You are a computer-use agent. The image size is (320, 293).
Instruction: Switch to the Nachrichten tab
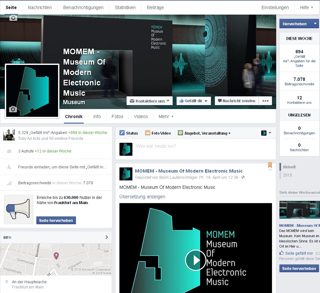coord(40,7)
